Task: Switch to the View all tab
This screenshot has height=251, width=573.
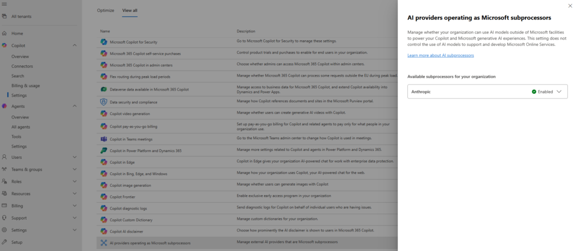Action: (x=130, y=11)
